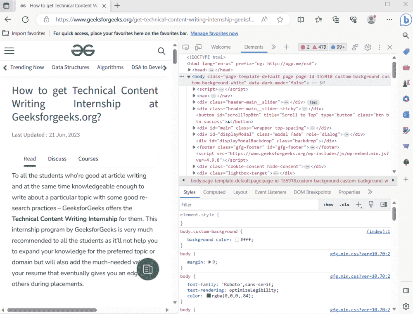Add a sidebar app with plus
Screen dimensions: 413x314
click(406, 179)
